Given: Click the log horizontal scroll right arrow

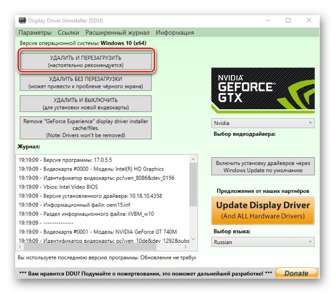Looking at the screenshot, I should 185,247.
